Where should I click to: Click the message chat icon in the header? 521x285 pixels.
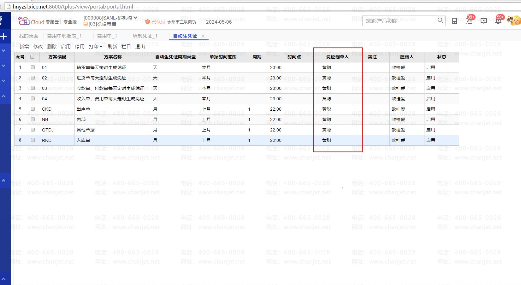tap(483, 21)
